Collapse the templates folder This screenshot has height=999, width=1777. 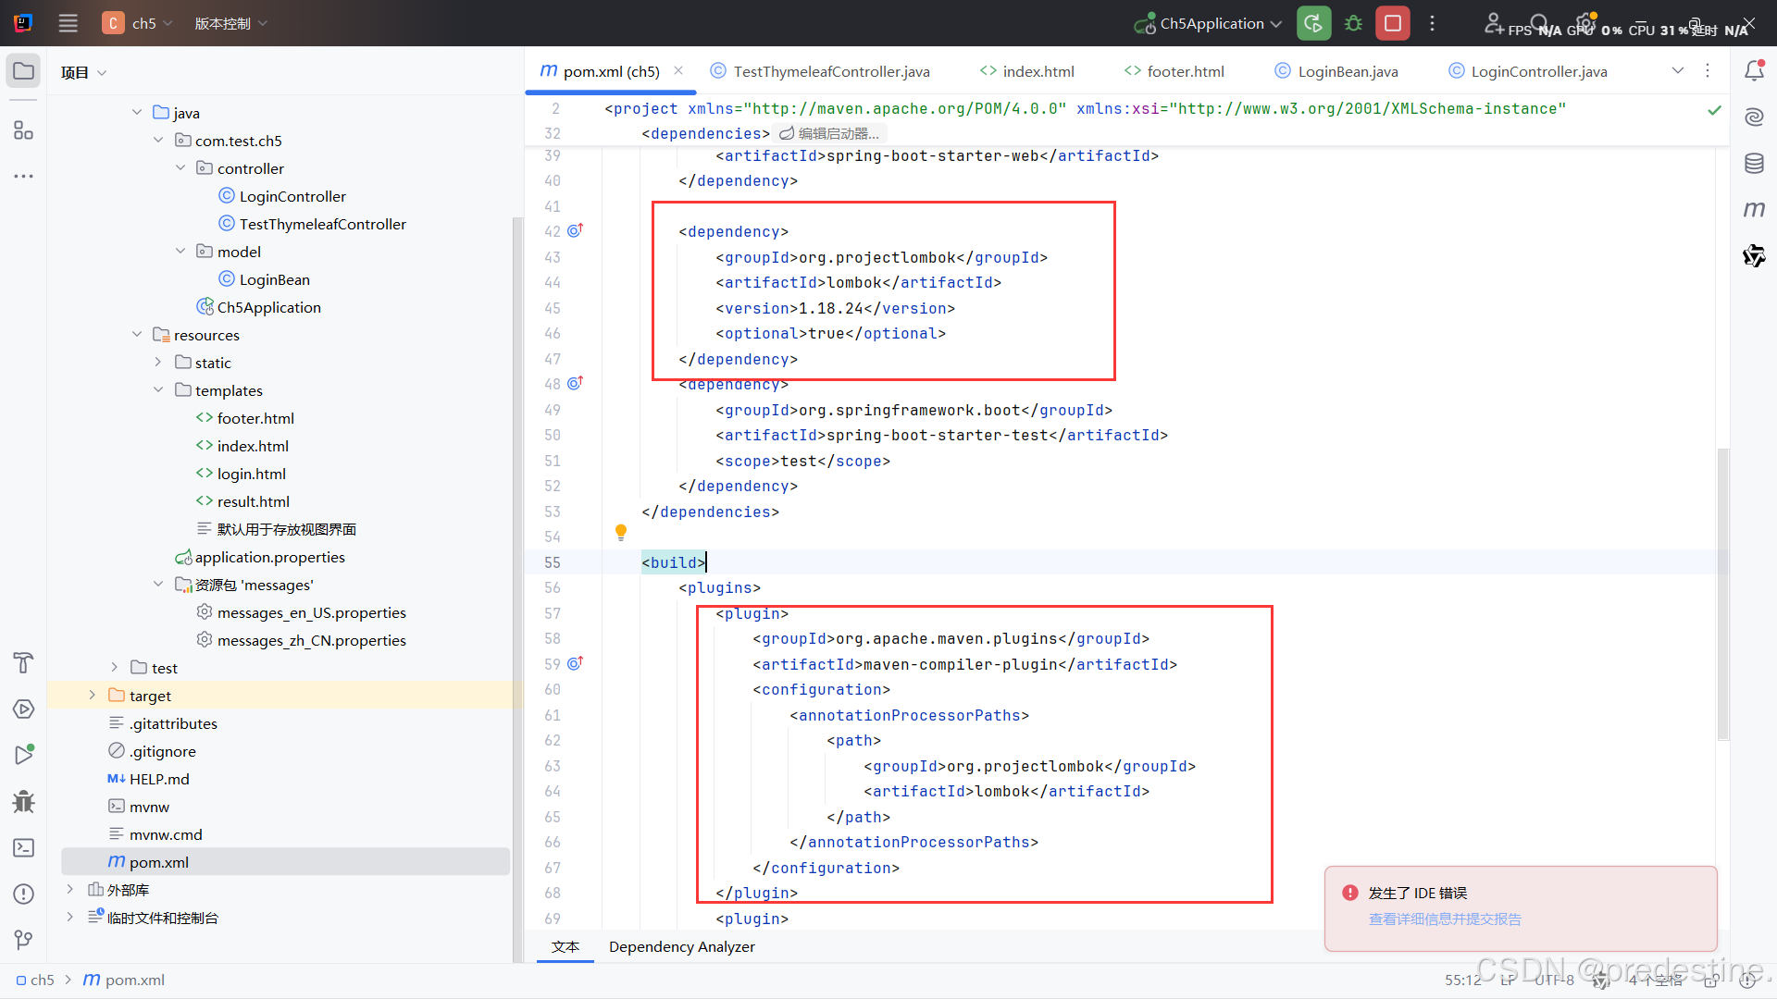pyautogui.click(x=158, y=390)
